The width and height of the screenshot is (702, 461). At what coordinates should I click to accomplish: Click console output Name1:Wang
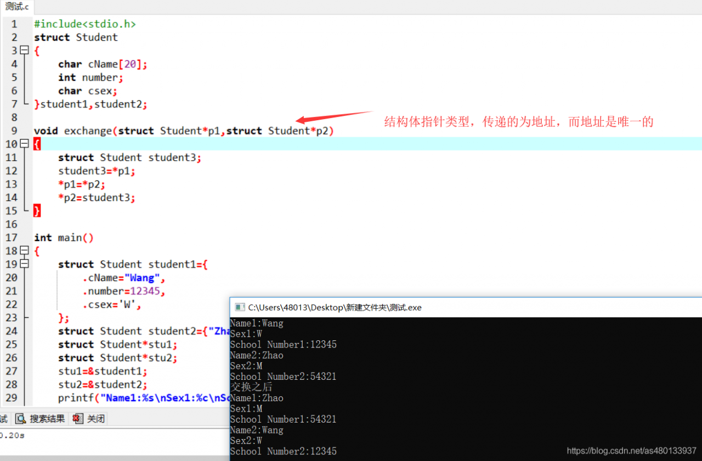tap(257, 323)
